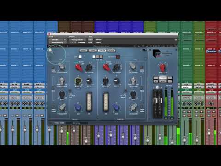Image resolution: width=221 pixels, height=166 pixels.
Task: Switch to FILTER module tab
Action: (x=111, y=50)
